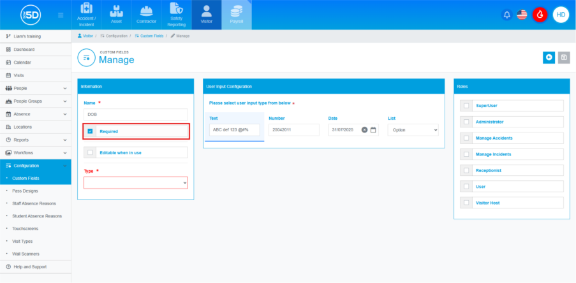Collapse the Configuration menu
The height and width of the screenshot is (283, 576).
click(x=36, y=166)
